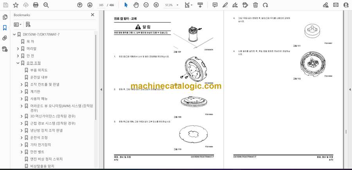Screen dimensions: 352x170
Task: Click the find bookmark icon
Action: (28, 25)
